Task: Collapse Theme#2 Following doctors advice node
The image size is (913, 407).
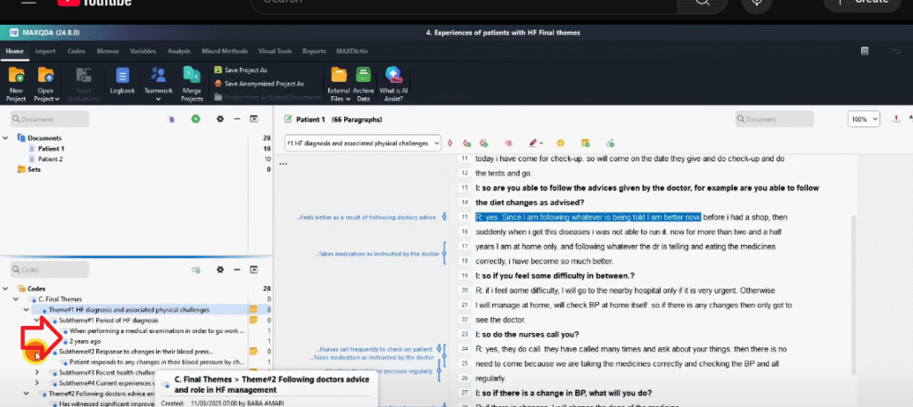Action: (x=27, y=393)
